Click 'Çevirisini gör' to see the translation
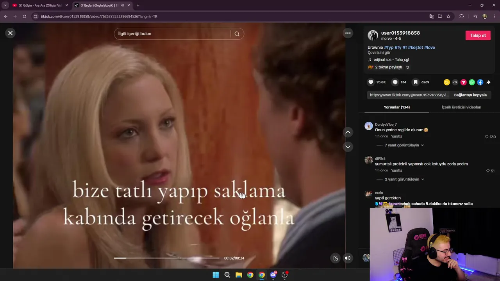Screen dimensions: 500x281 pos(379,53)
